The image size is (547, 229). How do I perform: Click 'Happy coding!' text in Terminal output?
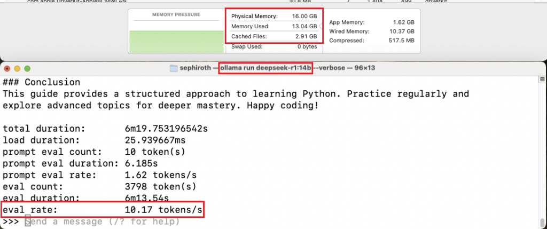pos(283,105)
